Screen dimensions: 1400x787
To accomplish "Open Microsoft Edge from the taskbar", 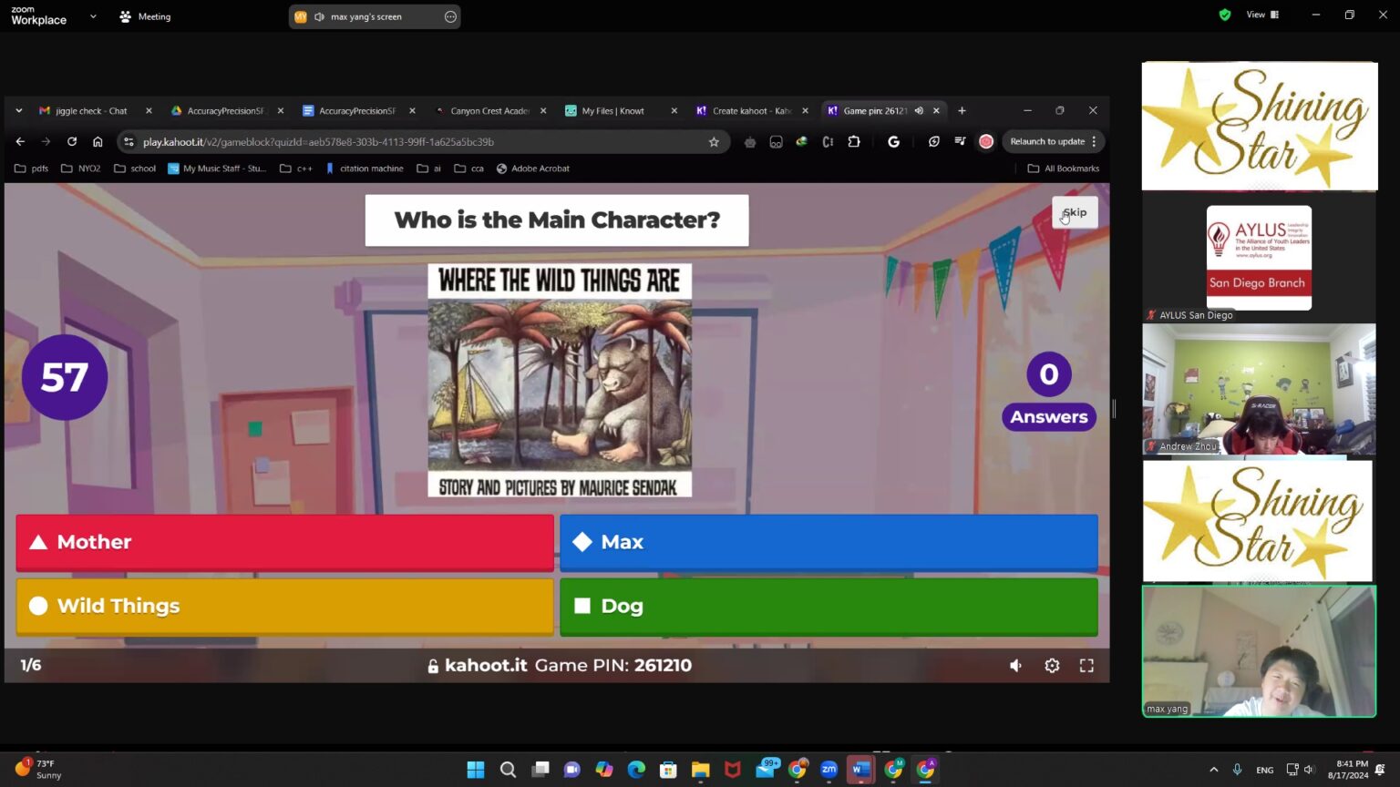I will tap(636, 770).
